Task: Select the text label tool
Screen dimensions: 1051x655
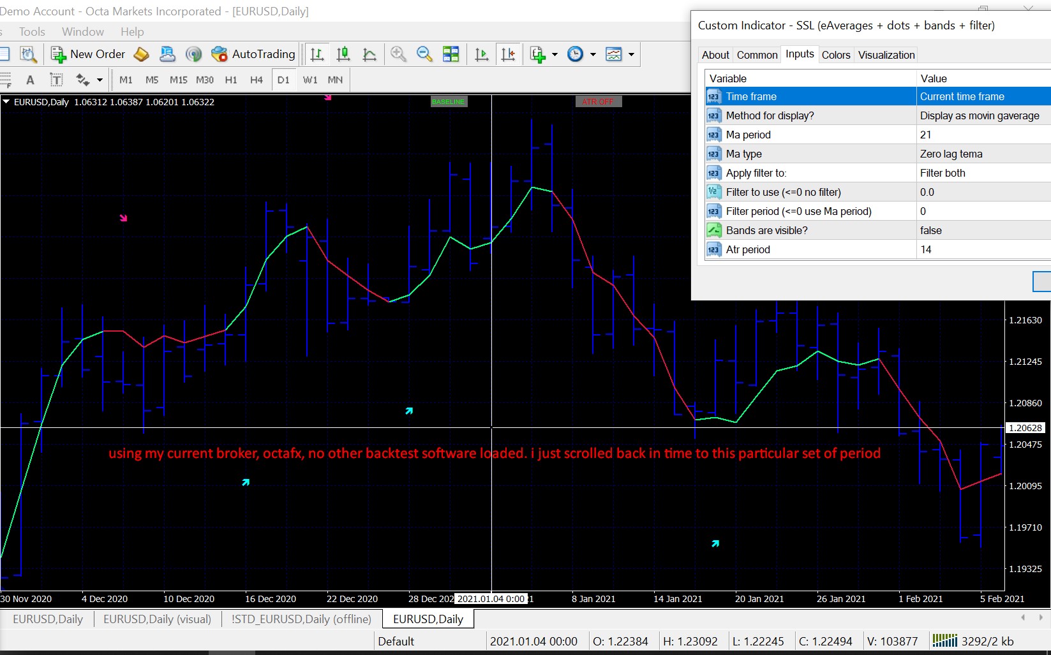Action: pyautogui.click(x=56, y=80)
